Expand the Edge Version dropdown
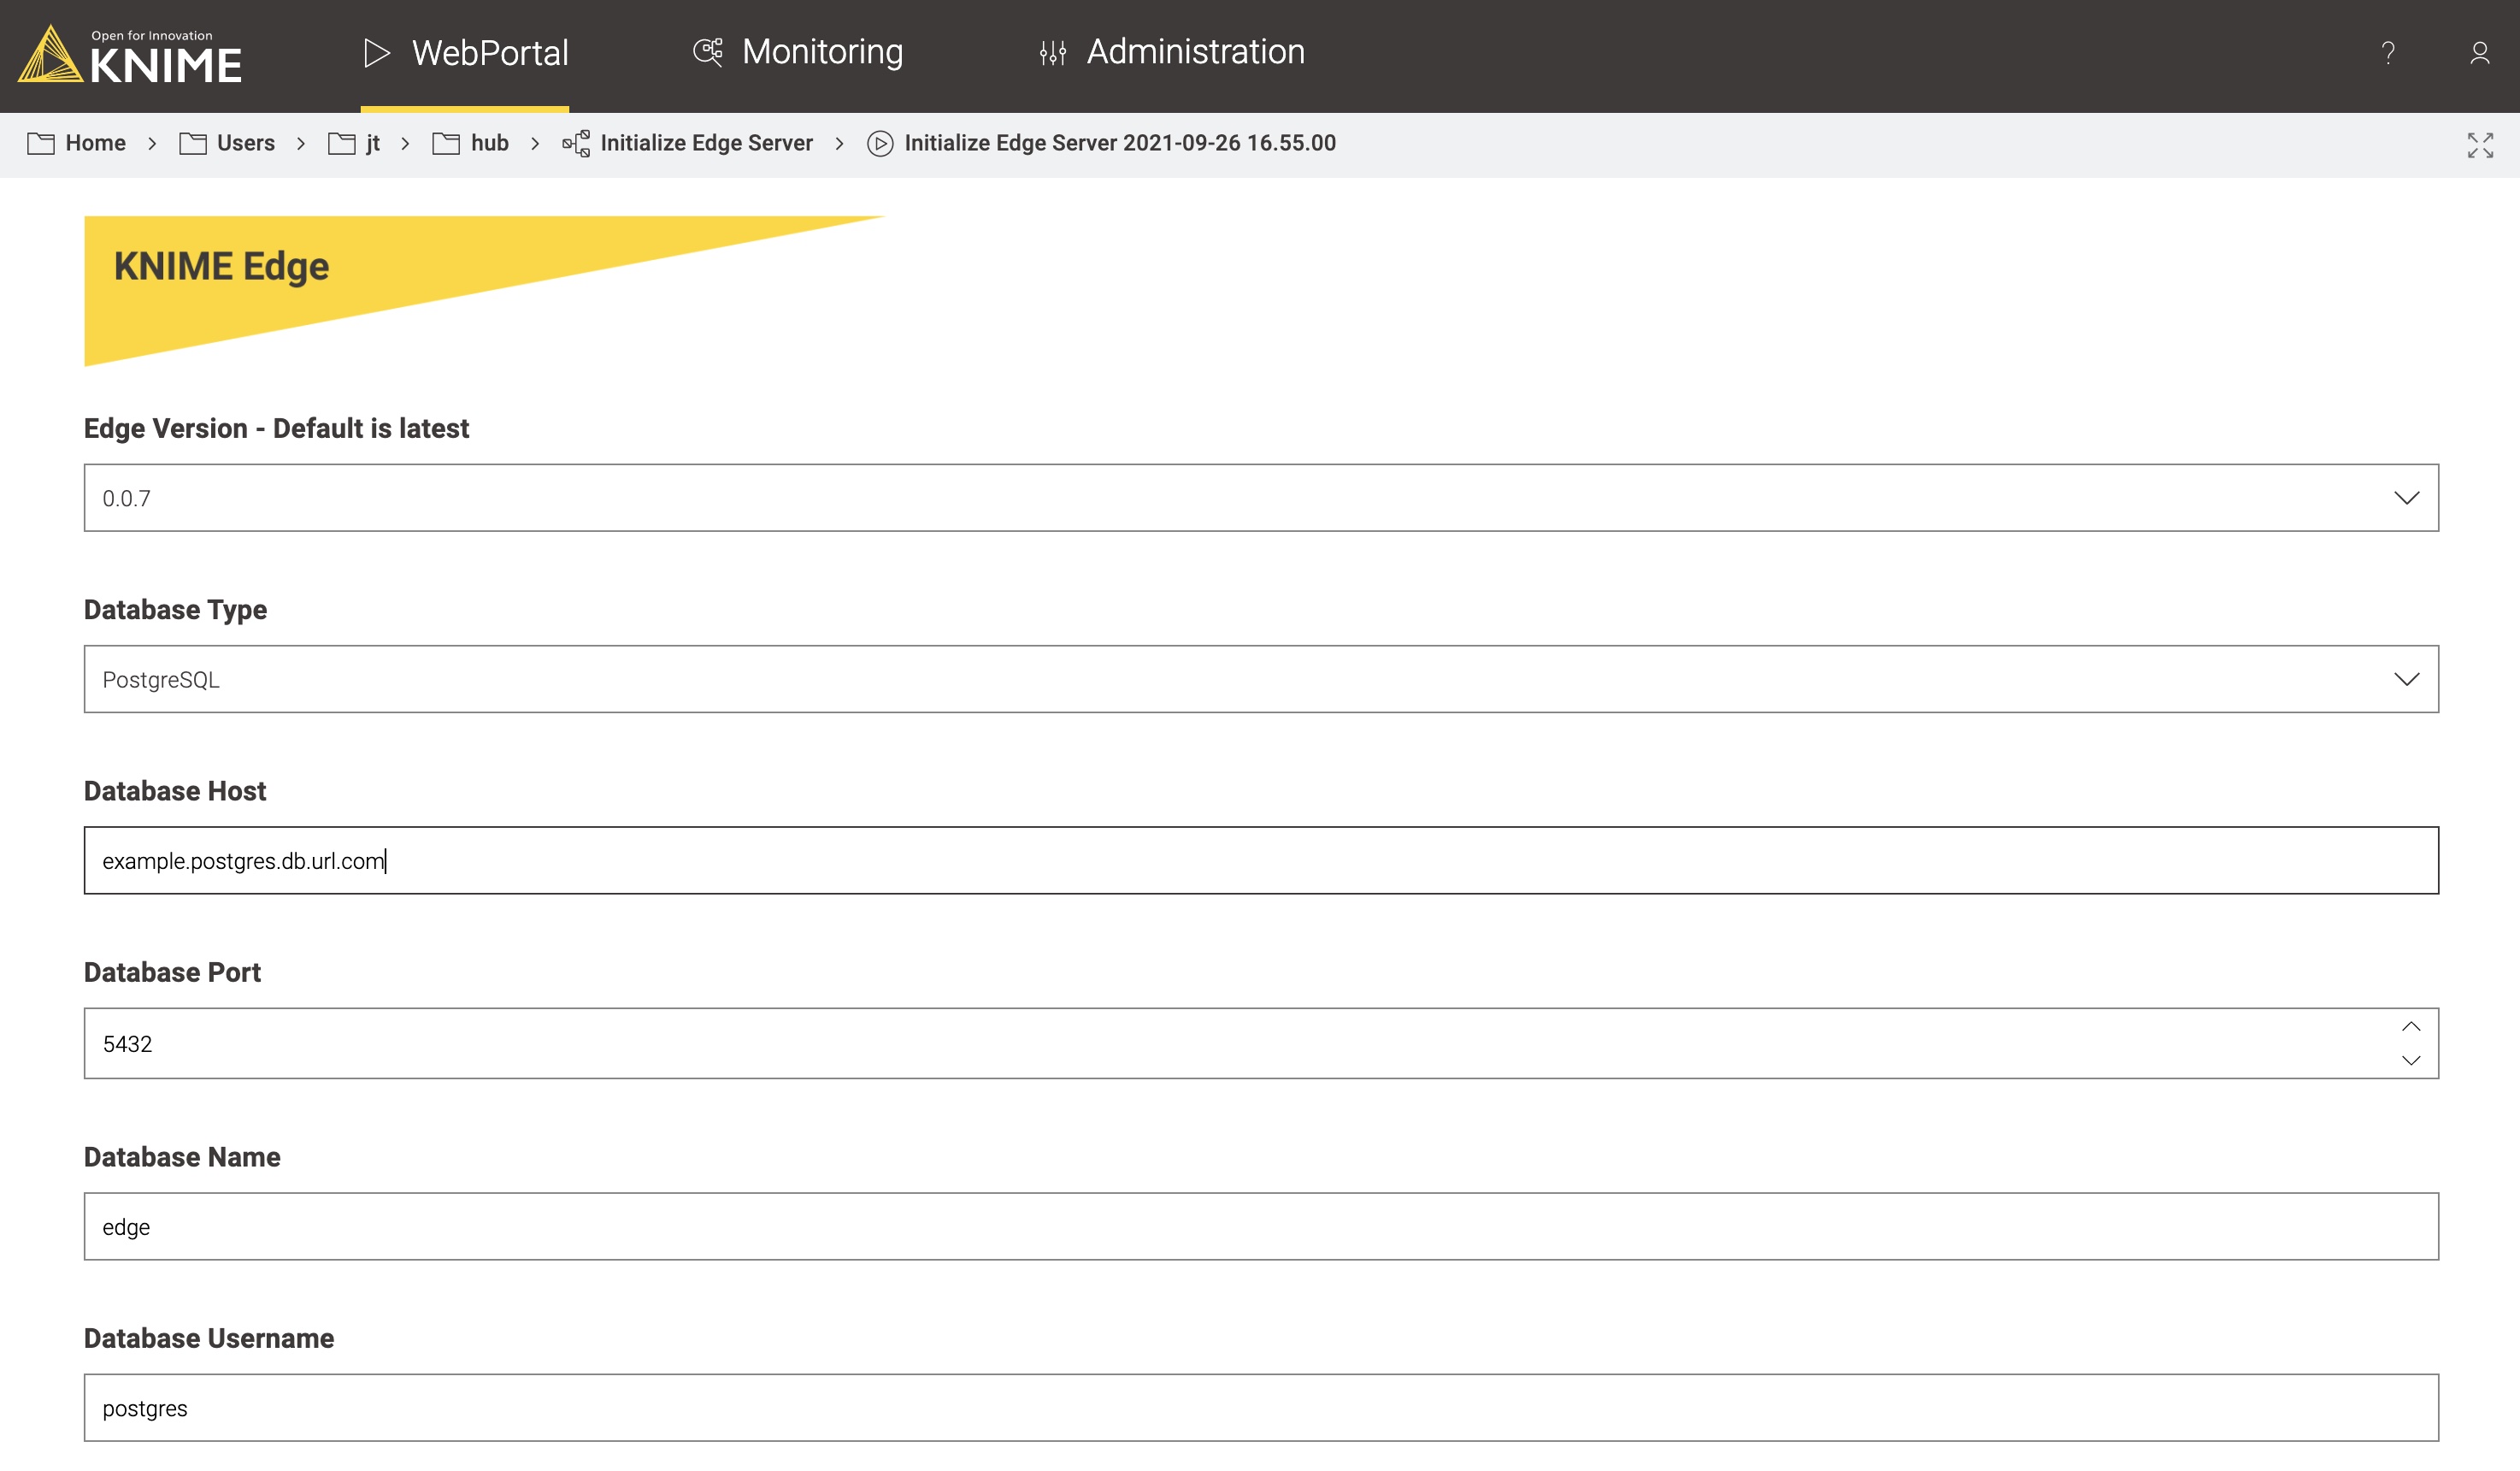The image size is (2520, 1471). [x=2405, y=498]
